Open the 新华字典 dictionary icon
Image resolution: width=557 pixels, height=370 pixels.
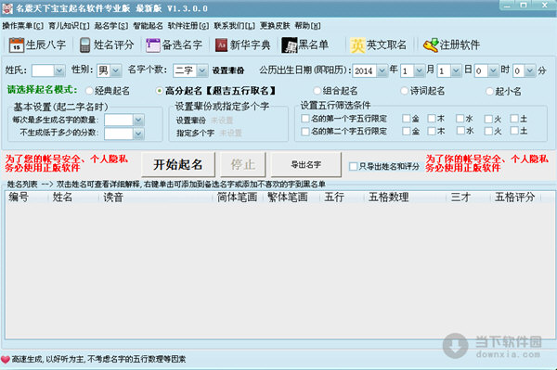[x=221, y=45]
